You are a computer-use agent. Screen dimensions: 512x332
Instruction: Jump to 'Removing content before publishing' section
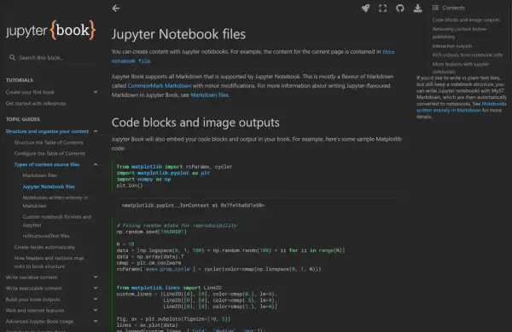(x=459, y=33)
